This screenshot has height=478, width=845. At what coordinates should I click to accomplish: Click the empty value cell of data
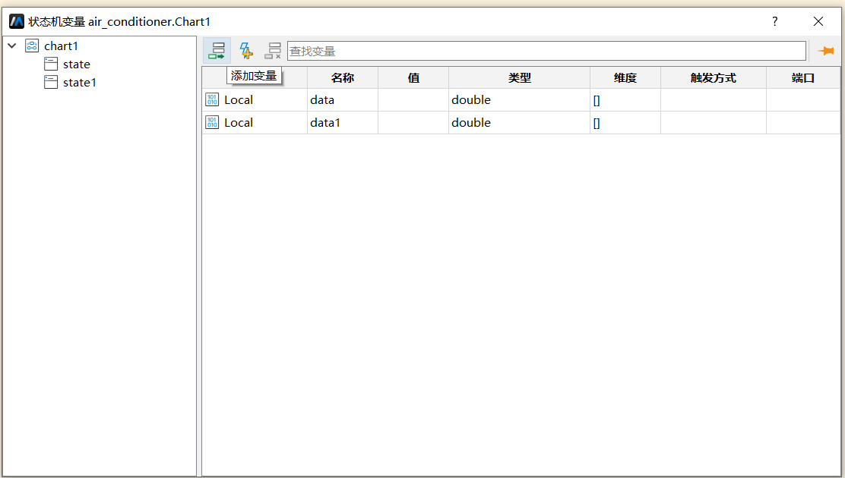tap(413, 100)
